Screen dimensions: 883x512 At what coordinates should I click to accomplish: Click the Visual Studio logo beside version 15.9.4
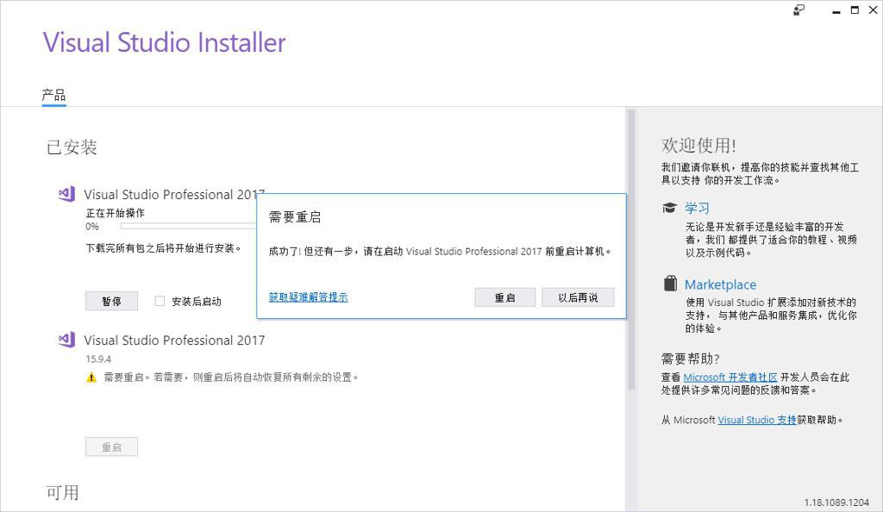(x=66, y=340)
